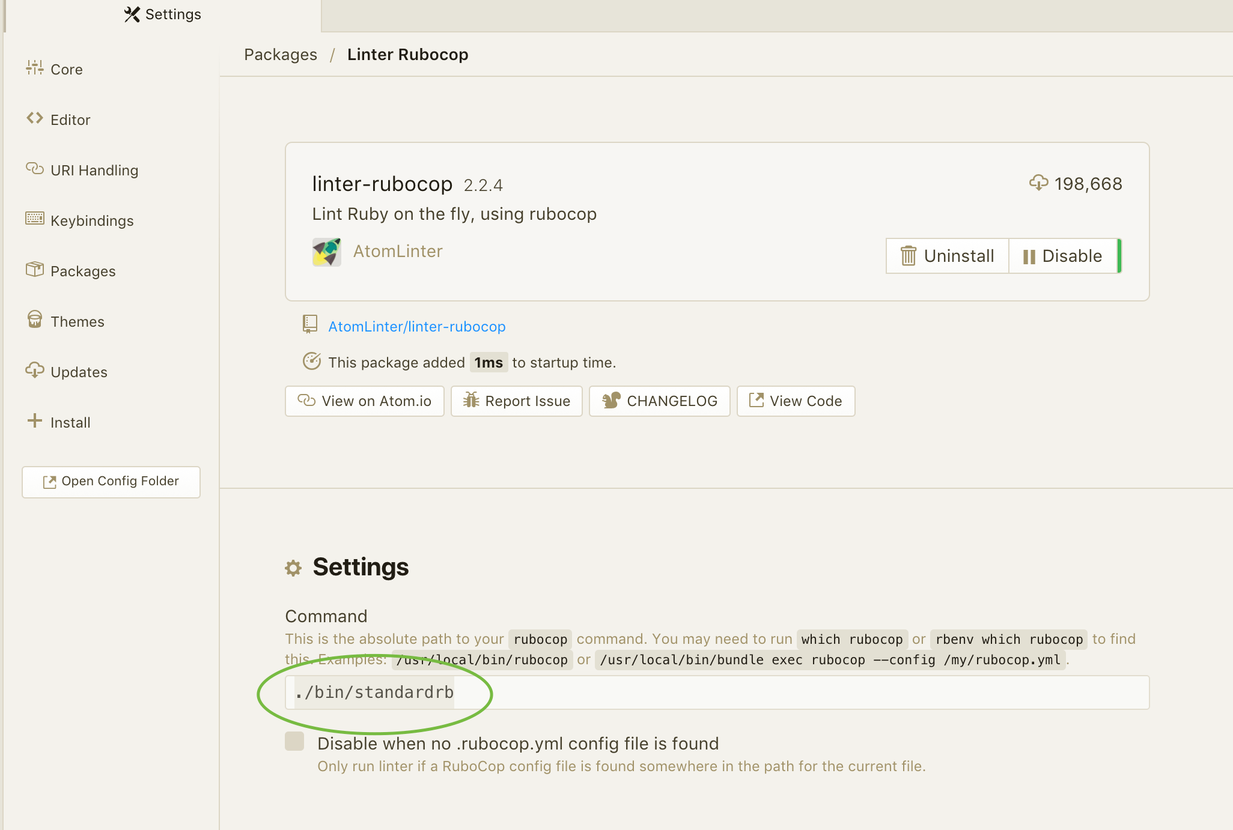Viewport: 1233px width, 830px height.
Task: Open the CHANGELOG for linter-rubocop
Action: coord(660,401)
